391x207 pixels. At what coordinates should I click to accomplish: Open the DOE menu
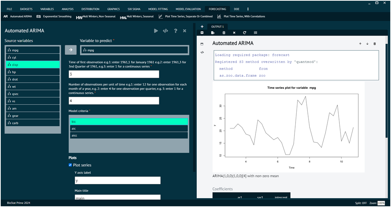pyautogui.click(x=237, y=9)
